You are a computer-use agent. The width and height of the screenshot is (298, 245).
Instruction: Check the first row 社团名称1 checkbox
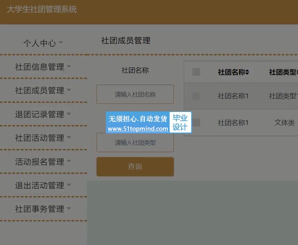coord(196,96)
